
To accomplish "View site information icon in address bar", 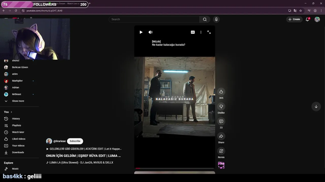I will click(23, 11).
